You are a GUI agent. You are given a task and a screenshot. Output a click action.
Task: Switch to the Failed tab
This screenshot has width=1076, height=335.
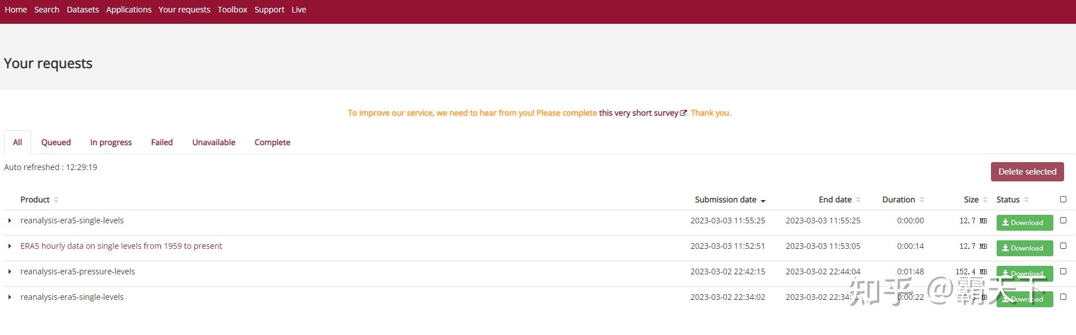[x=162, y=142]
